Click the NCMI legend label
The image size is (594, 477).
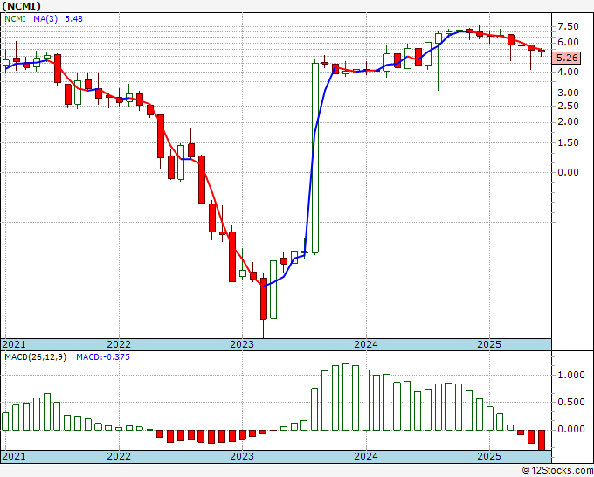click(x=15, y=18)
